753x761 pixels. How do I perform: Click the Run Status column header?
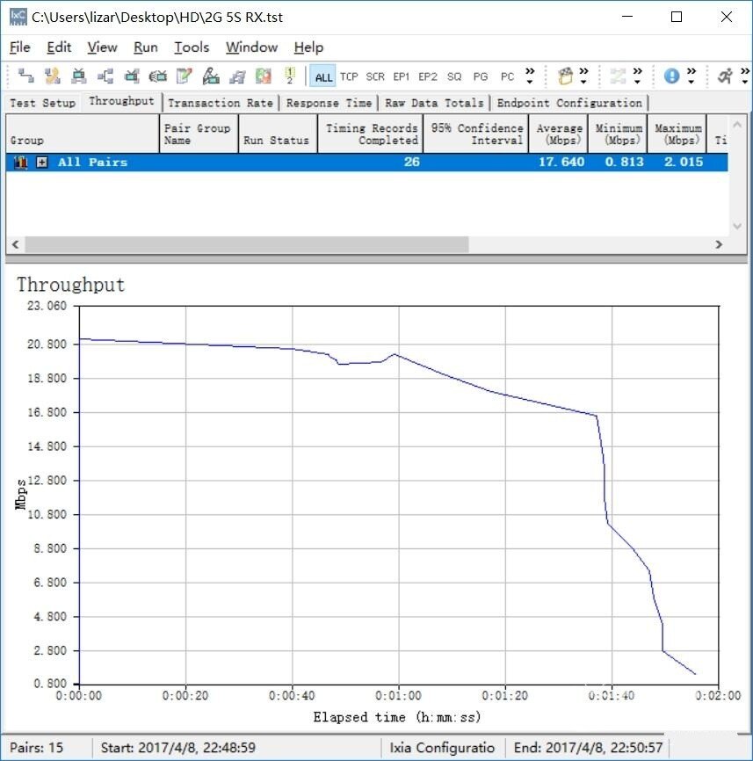point(276,140)
